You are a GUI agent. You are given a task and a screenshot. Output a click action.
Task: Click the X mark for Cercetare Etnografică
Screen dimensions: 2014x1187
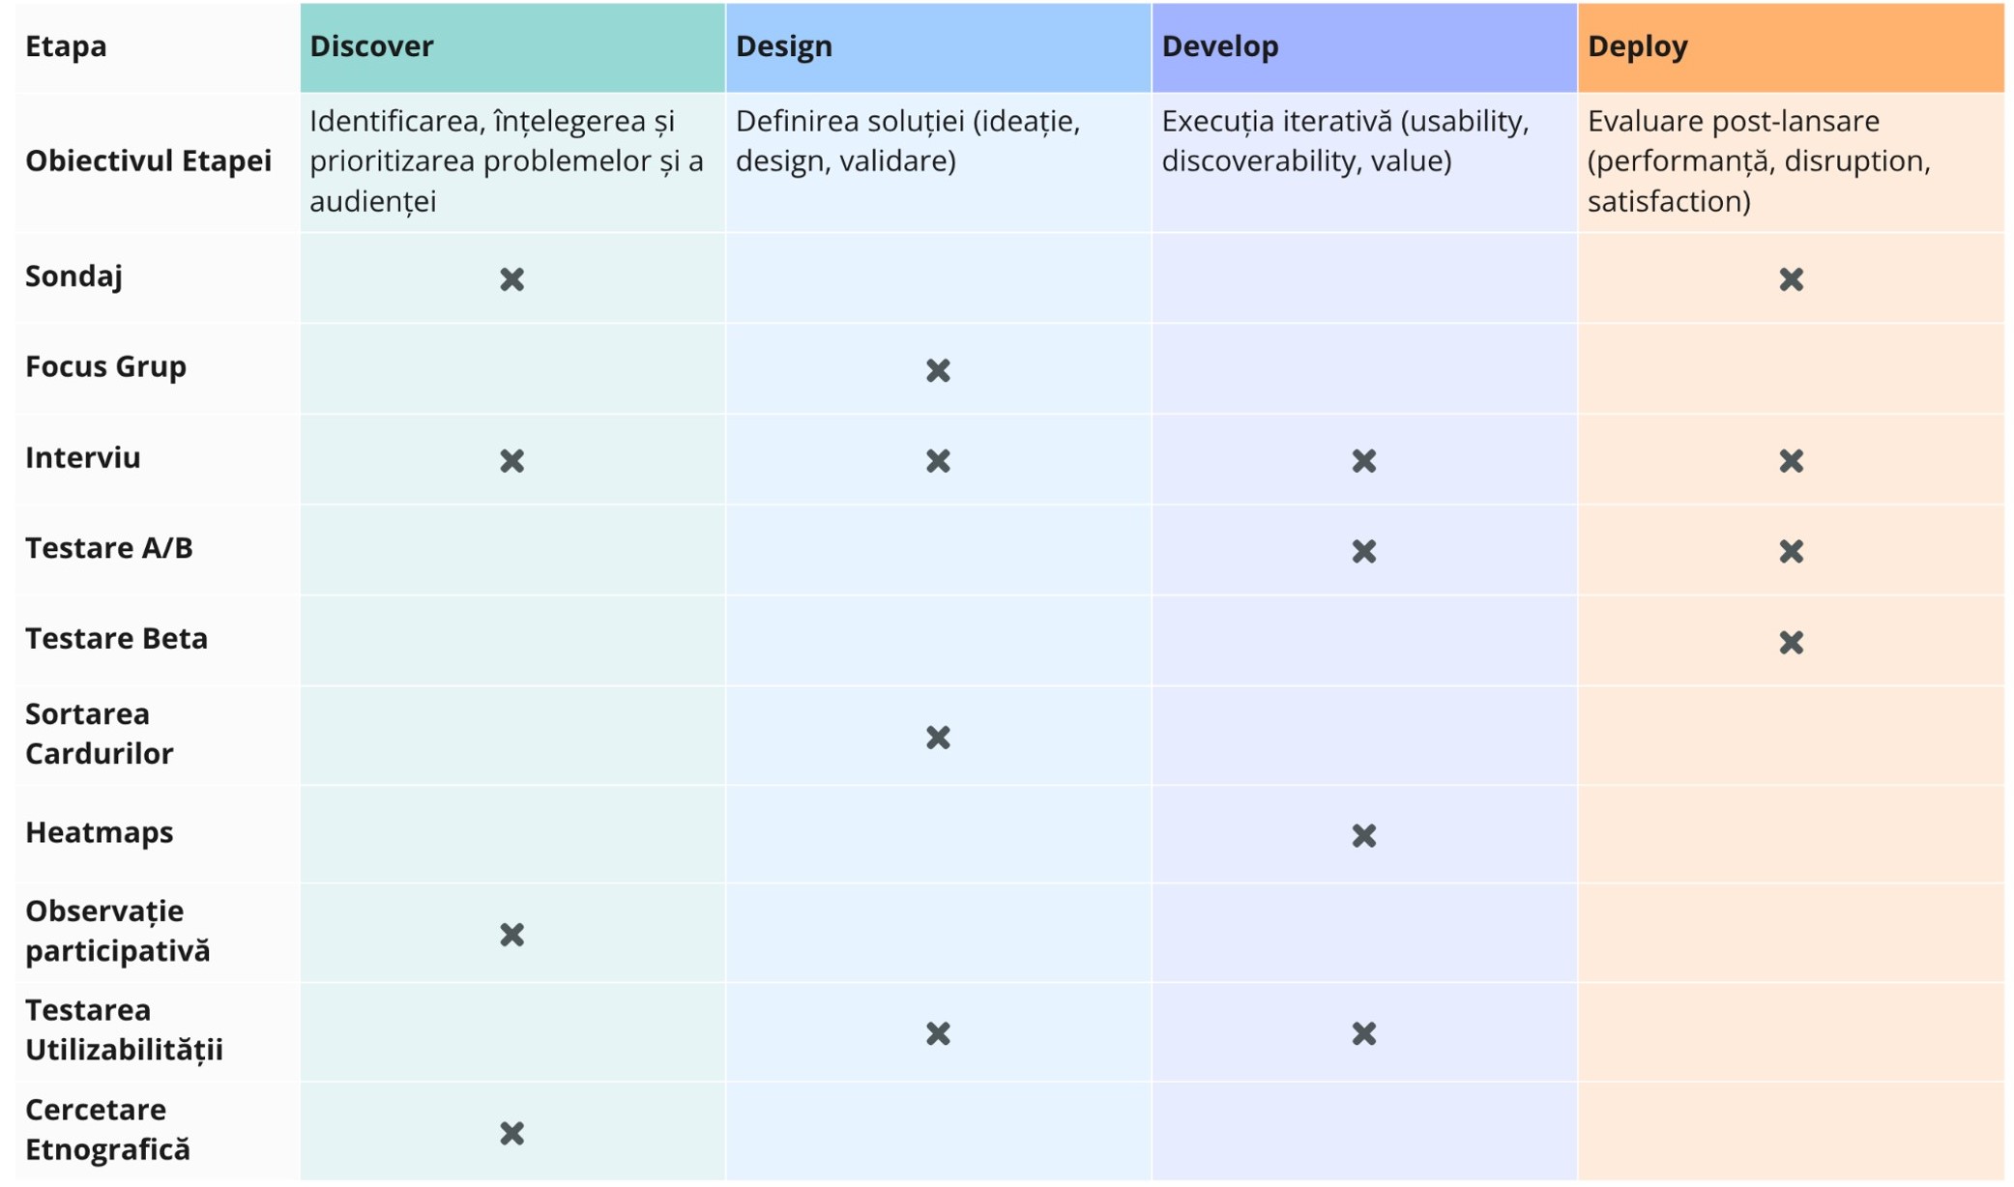511,1133
